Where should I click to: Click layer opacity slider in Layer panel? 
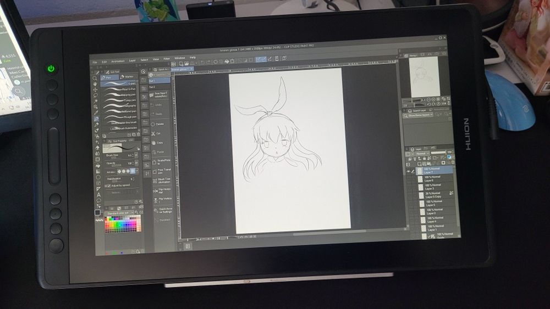tap(438, 152)
